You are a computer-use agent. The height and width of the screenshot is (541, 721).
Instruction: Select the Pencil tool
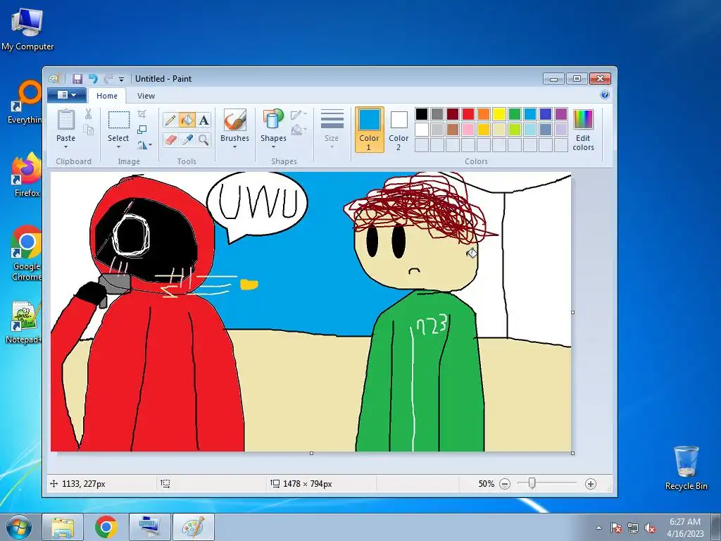[x=170, y=120]
